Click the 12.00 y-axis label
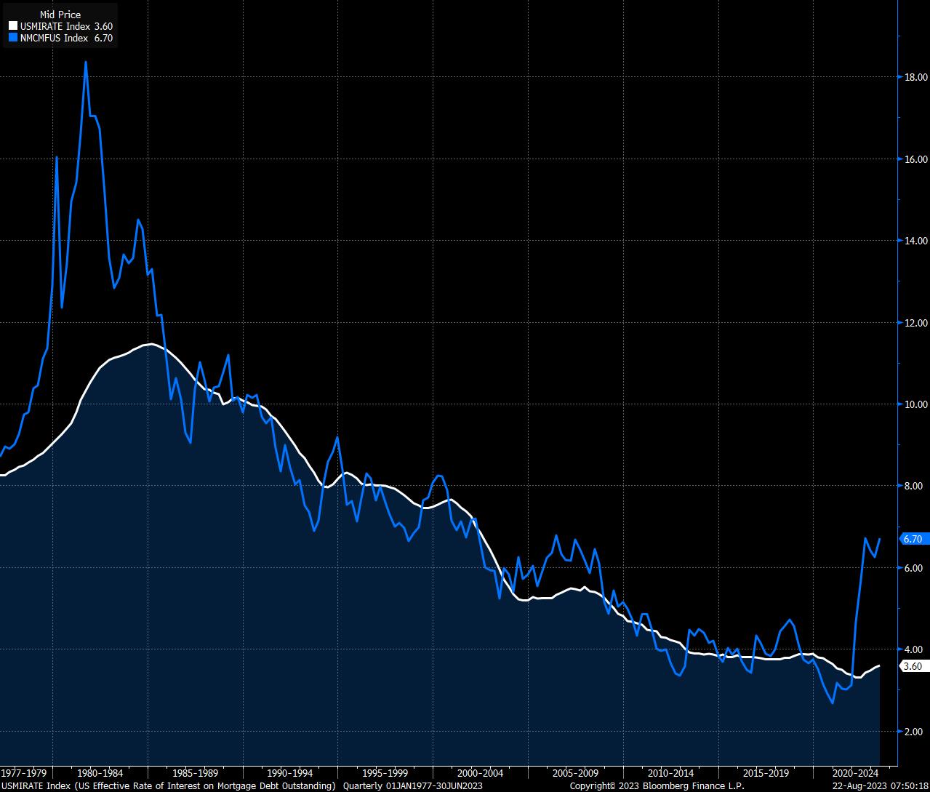This screenshot has width=930, height=792. click(915, 323)
